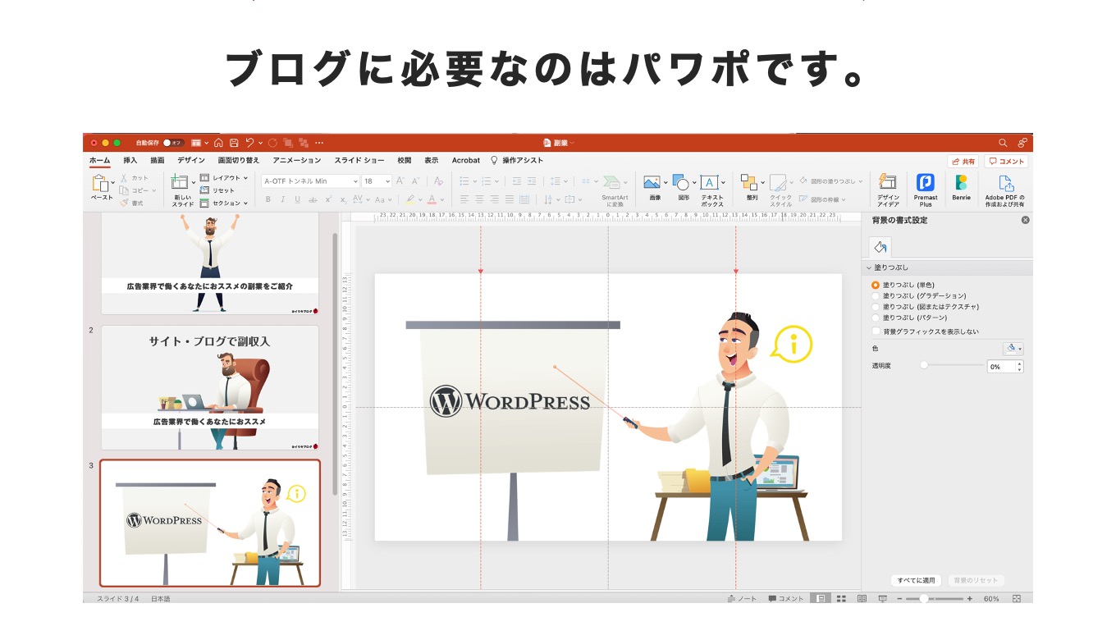1116x640 pixels.
Task: Apply bold formatting with the B icon
Action: tap(267, 199)
